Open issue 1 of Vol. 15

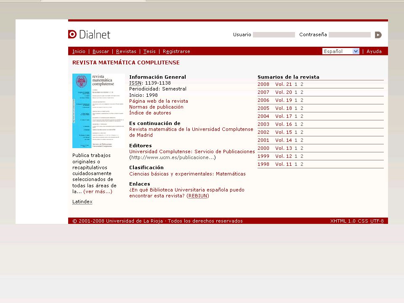pos(296,132)
